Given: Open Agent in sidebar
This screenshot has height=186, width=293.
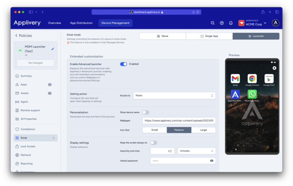Looking at the screenshot, I should pos(35,102).
